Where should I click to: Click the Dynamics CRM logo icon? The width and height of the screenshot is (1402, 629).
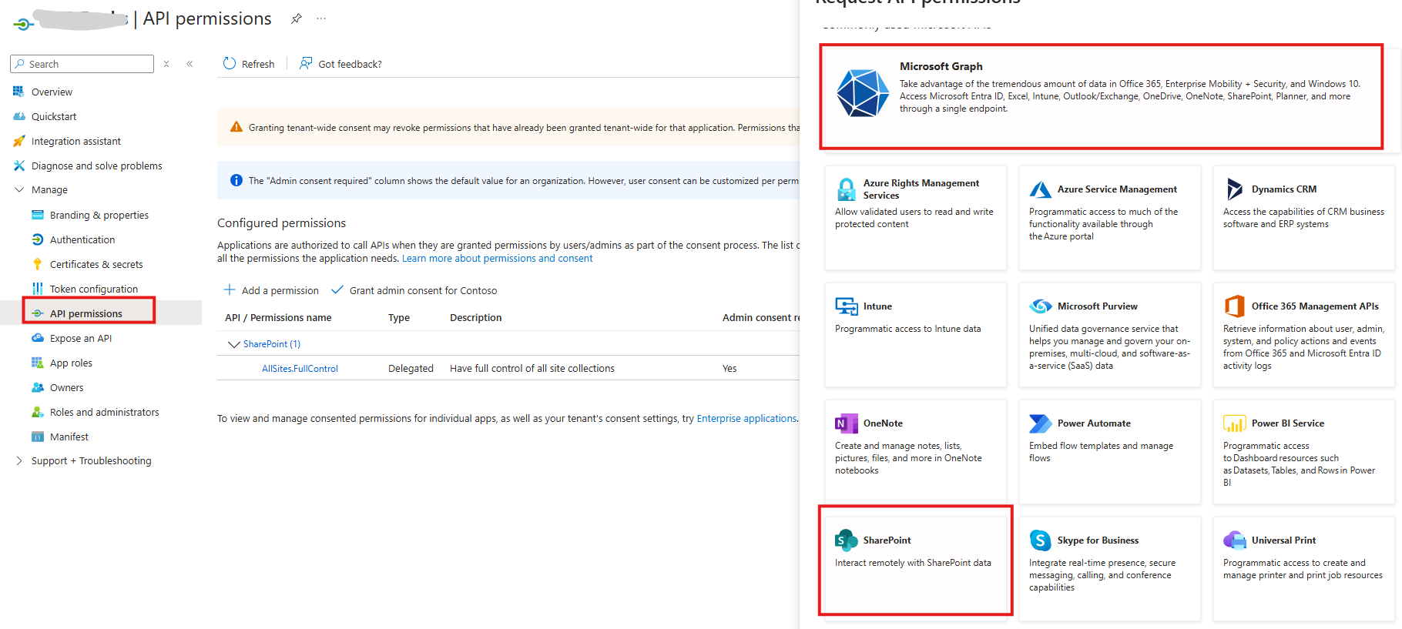1234,189
